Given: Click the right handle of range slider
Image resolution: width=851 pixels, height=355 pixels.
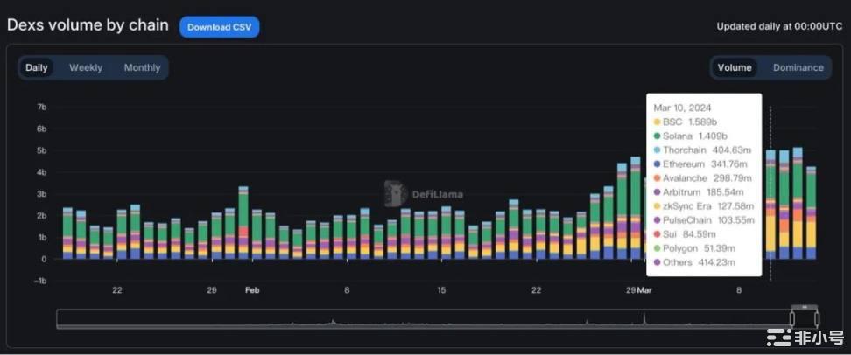Looking at the screenshot, I should click(817, 318).
